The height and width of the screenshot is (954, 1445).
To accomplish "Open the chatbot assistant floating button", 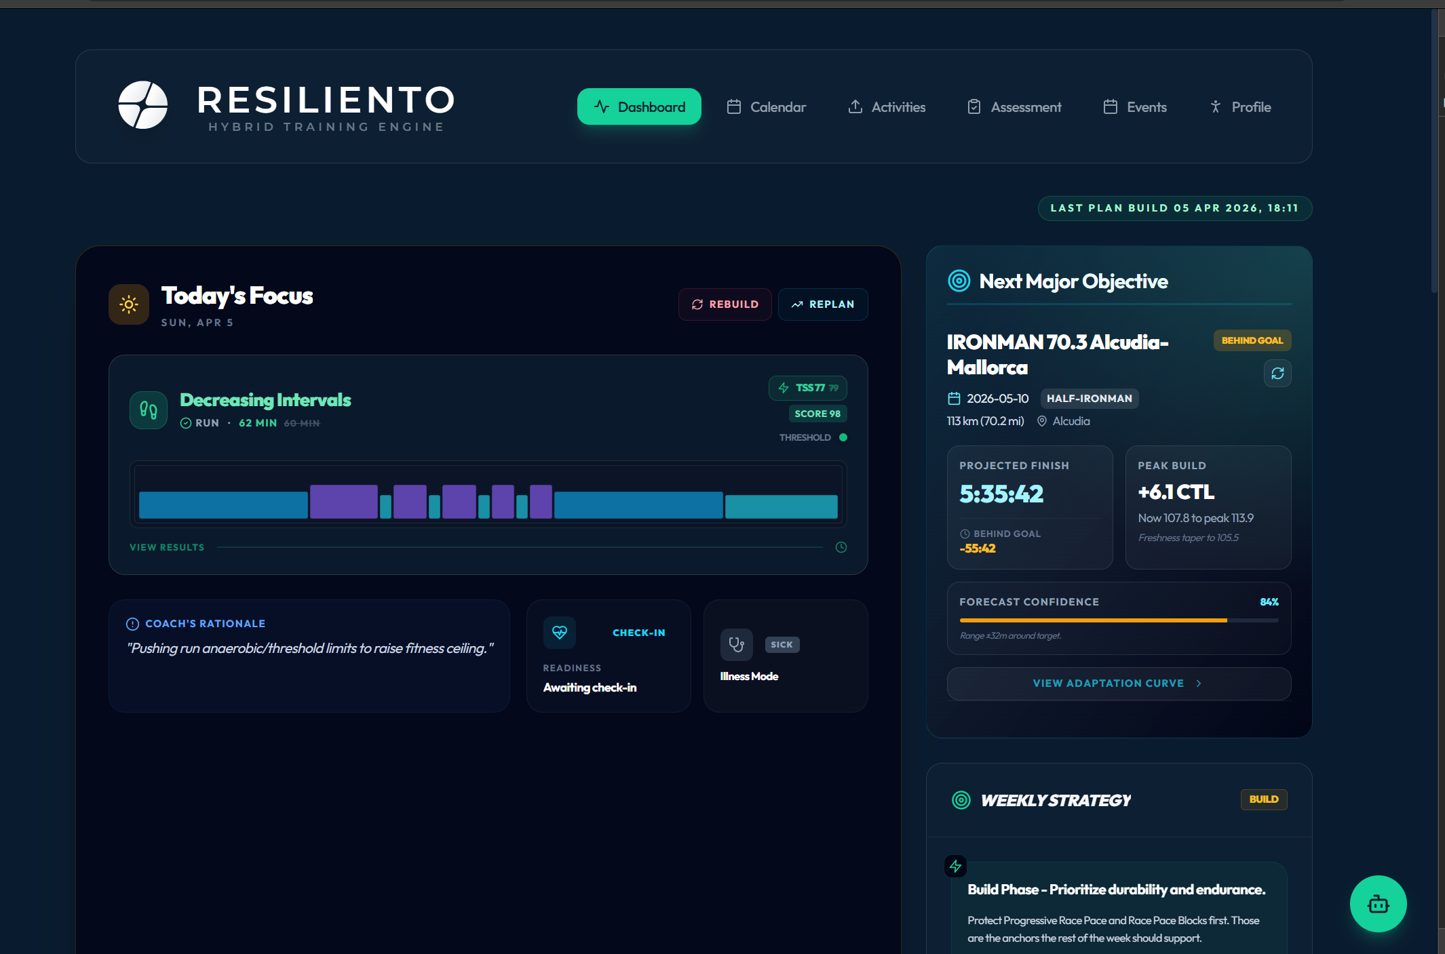I will click(1378, 904).
